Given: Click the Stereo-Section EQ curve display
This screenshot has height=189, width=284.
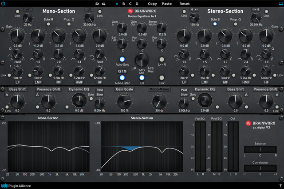Looking at the screenshot, I should (x=142, y=146).
